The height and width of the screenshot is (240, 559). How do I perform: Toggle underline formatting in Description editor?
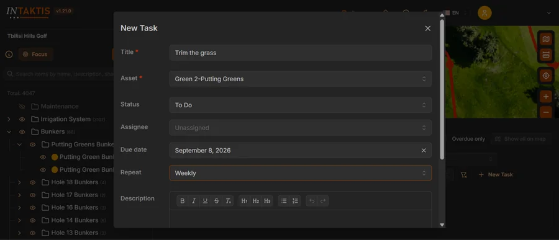click(x=205, y=201)
